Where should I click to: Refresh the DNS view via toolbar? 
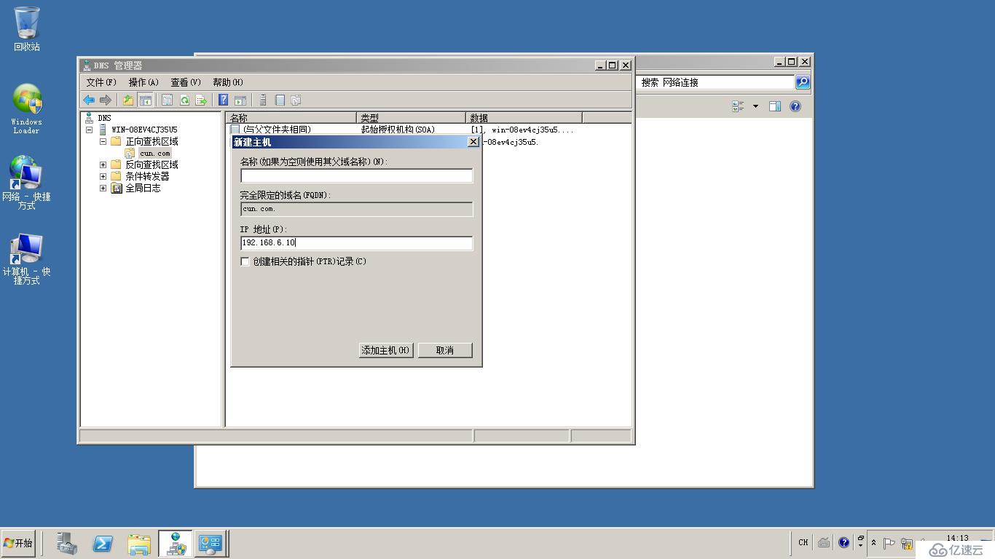(184, 100)
